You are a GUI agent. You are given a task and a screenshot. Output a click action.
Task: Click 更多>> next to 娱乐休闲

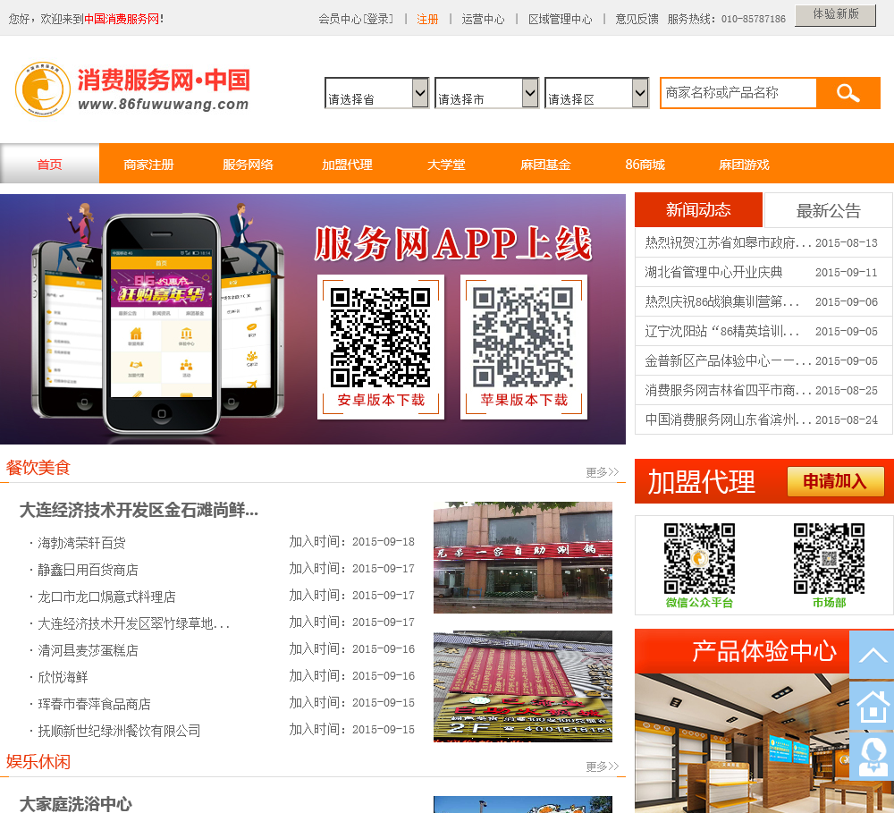coord(602,766)
